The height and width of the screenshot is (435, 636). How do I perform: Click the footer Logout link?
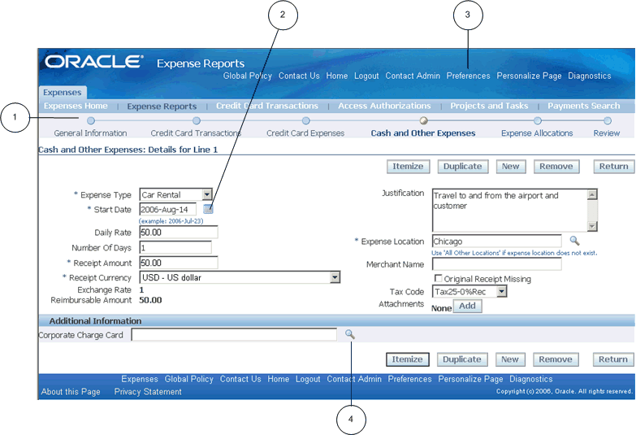point(308,380)
